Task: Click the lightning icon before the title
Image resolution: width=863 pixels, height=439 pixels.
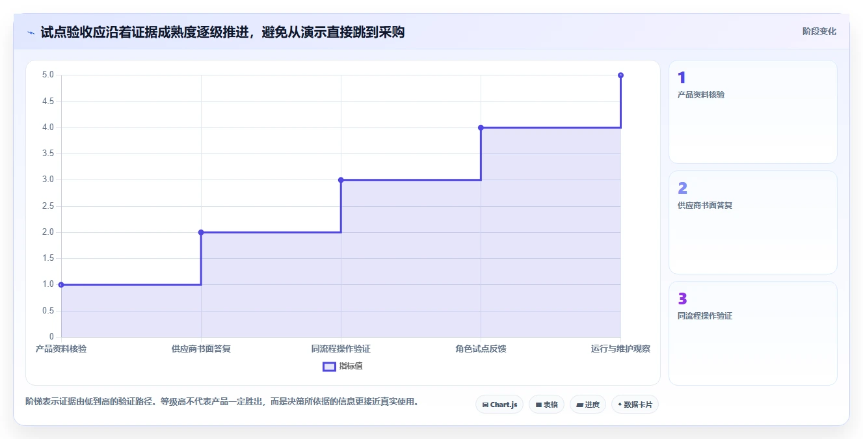Action: point(31,32)
